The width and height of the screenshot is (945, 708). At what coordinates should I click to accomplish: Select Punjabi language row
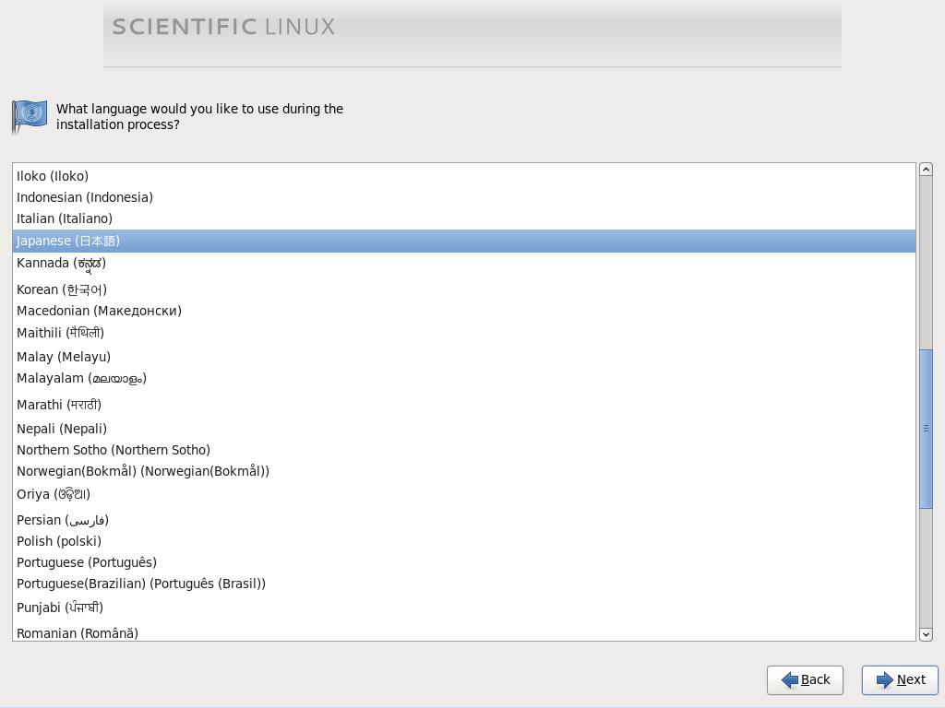pyautogui.click(x=464, y=608)
